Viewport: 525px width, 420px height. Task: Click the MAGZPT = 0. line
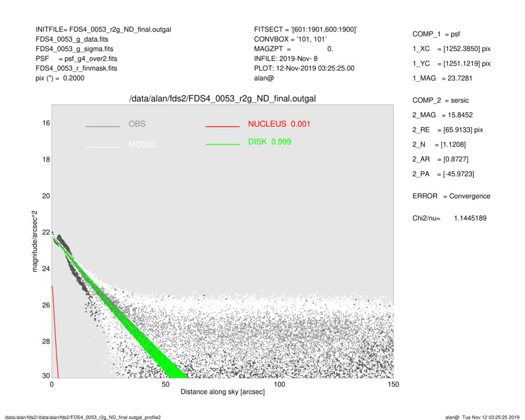point(293,49)
